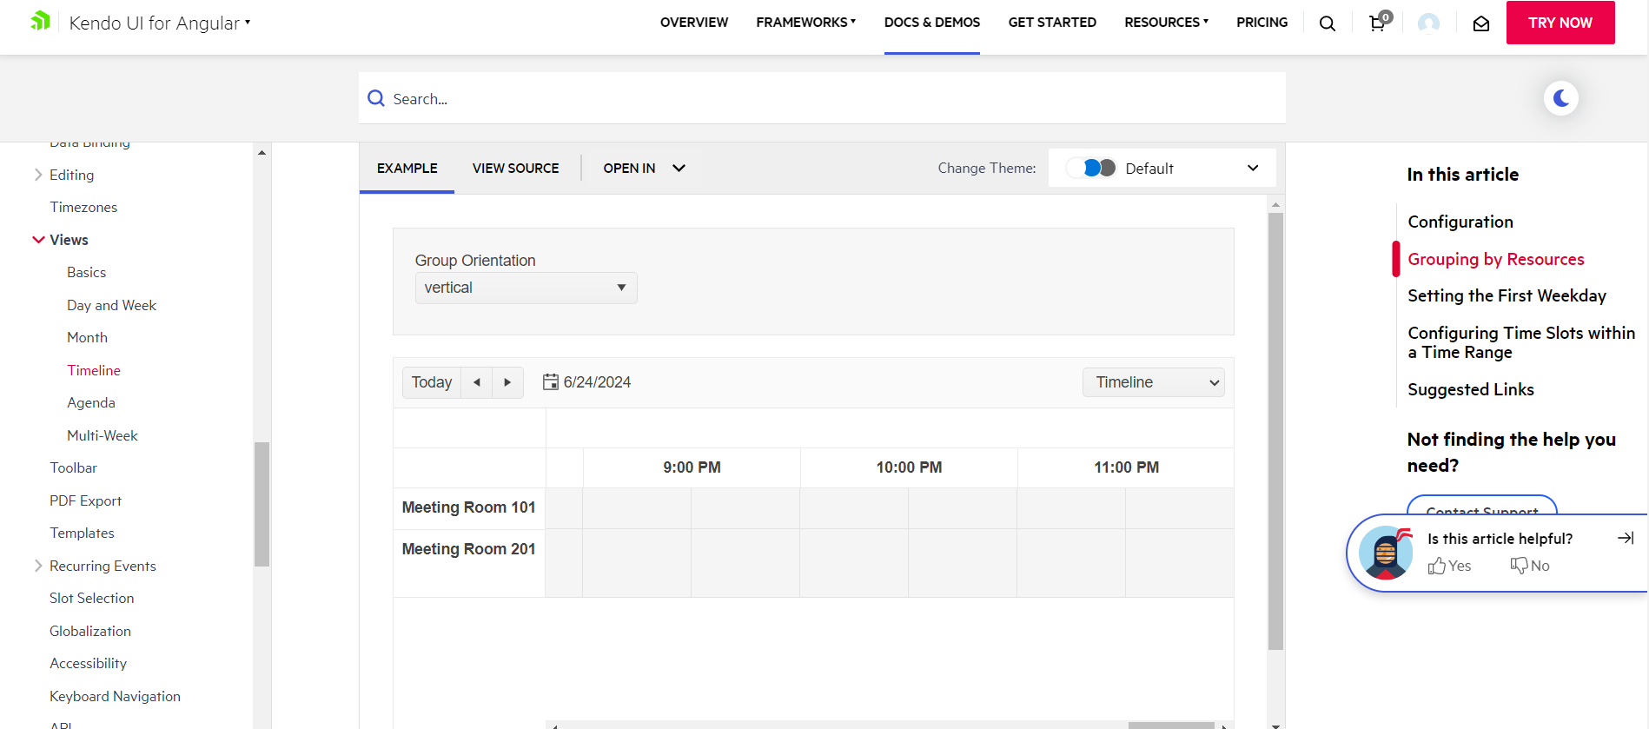Image resolution: width=1649 pixels, height=729 pixels.
Task: Click in the docs Search field
Action: click(821, 98)
